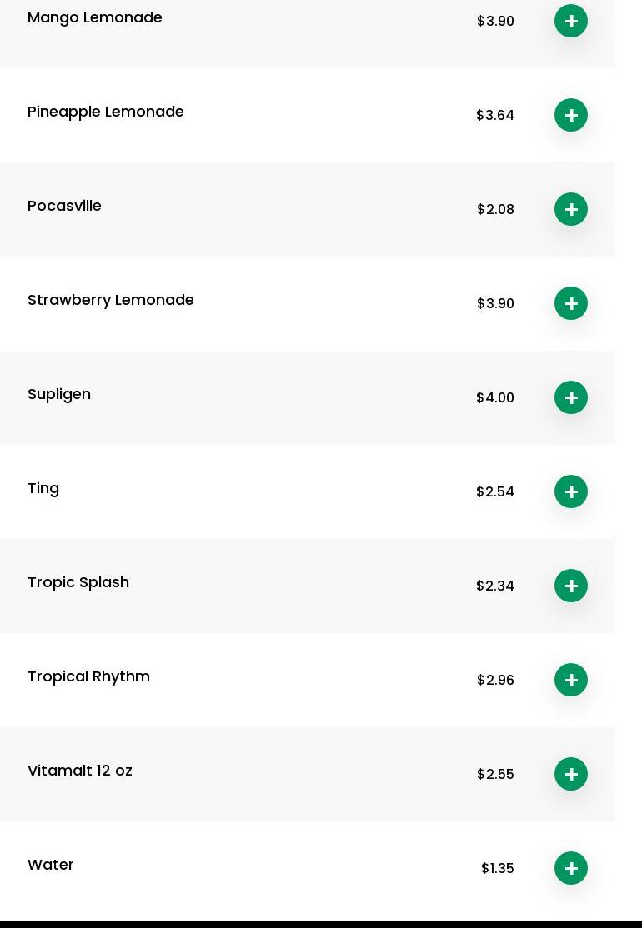
Task: Open the Mango Lemonade item name
Action: pos(95,17)
